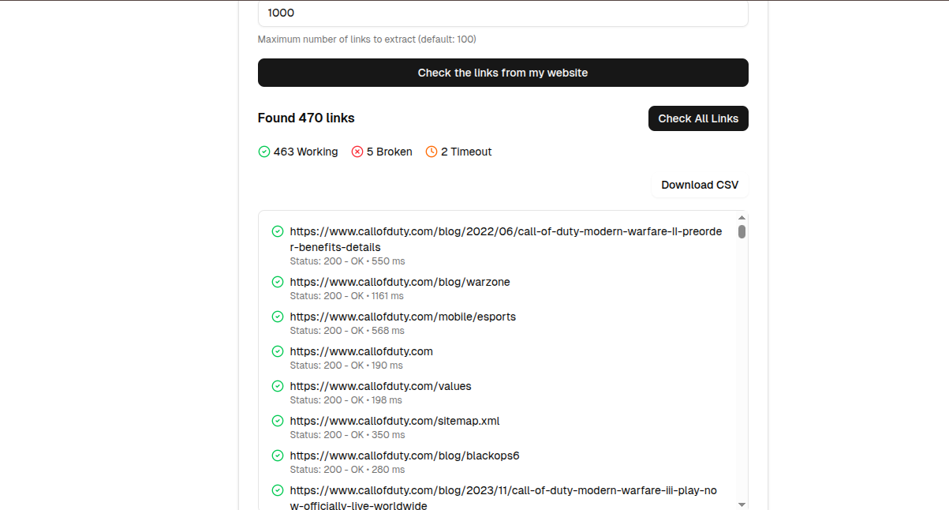Click the clock icon next to 2 Timeout
The height and width of the screenshot is (510, 949).
point(431,151)
